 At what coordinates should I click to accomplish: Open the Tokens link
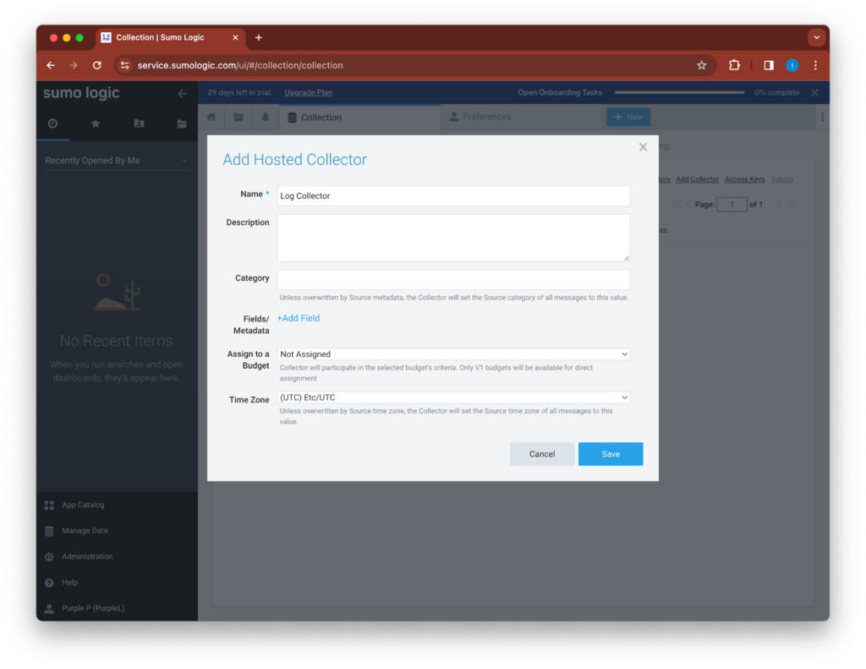pyautogui.click(x=781, y=179)
